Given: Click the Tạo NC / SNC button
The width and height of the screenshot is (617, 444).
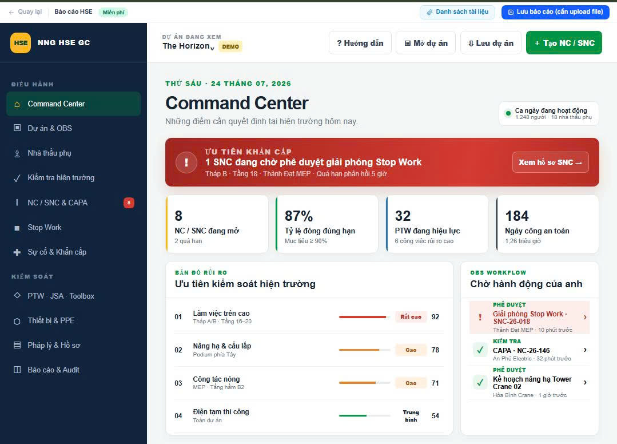Looking at the screenshot, I should click(x=564, y=43).
